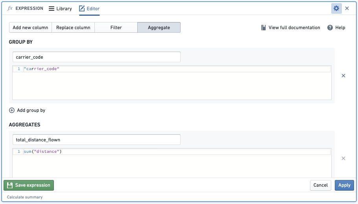Remove the carrier_code group by entry
Image resolution: width=358 pixels, height=204 pixels.
[x=343, y=76]
